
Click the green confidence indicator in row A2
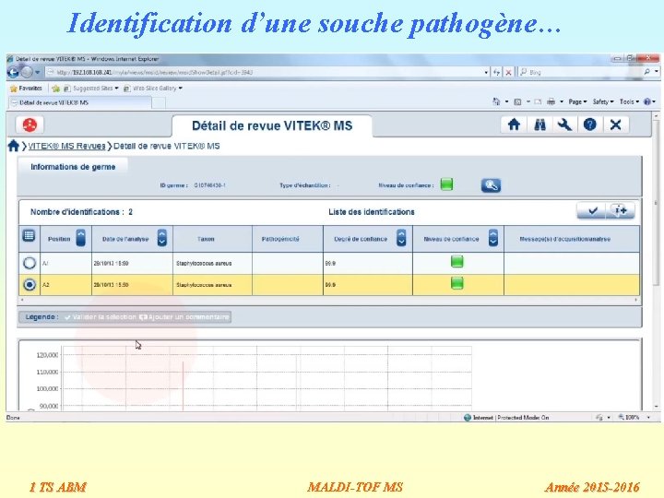point(456,283)
